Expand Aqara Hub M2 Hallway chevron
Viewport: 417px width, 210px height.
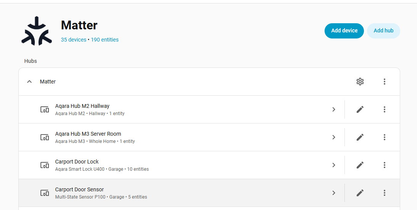point(333,109)
